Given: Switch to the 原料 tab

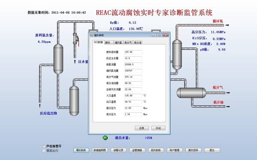Looking at the screenshot, I should click(x=109, y=43).
